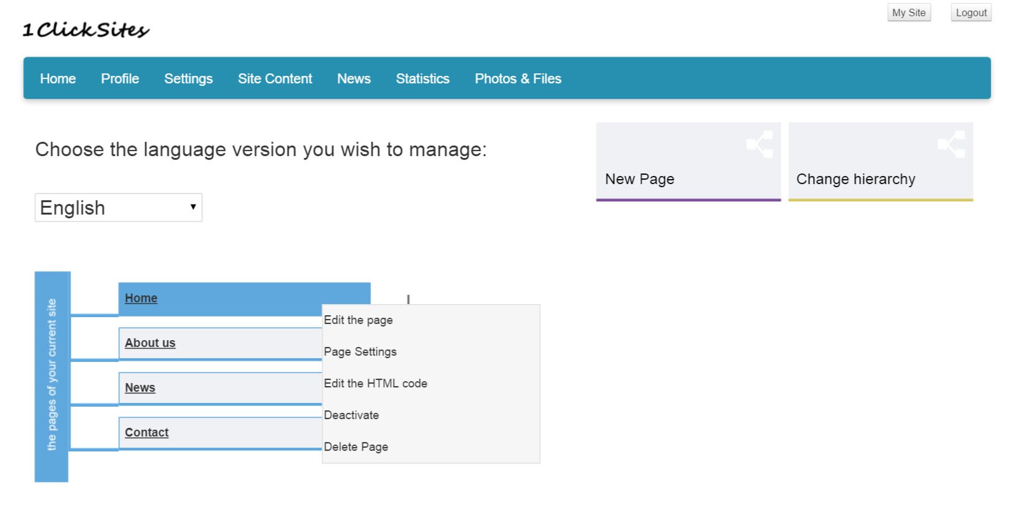
Task: Open the Home tab in the navigation bar
Action: tap(58, 79)
